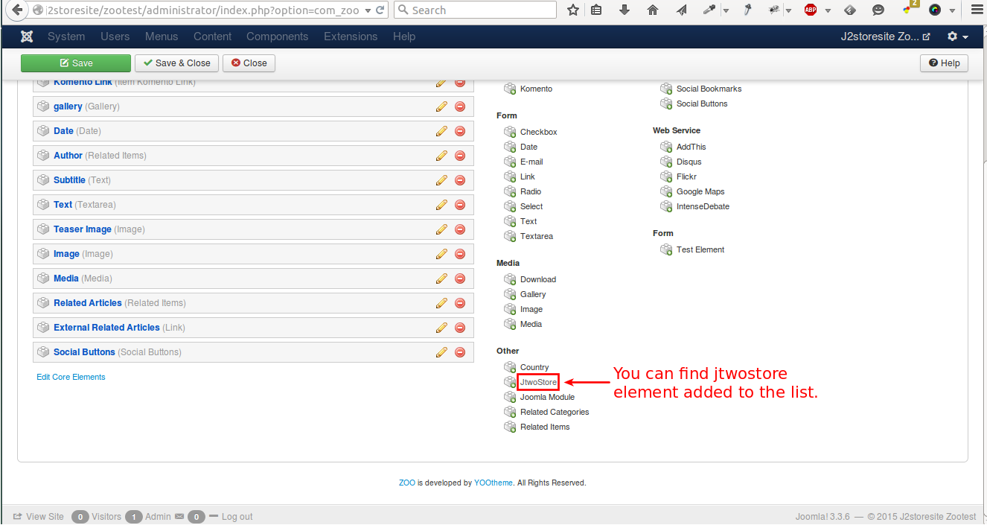Open the Adblock Plus extension icon
This screenshot has width=987, height=525.
coord(811,10)
